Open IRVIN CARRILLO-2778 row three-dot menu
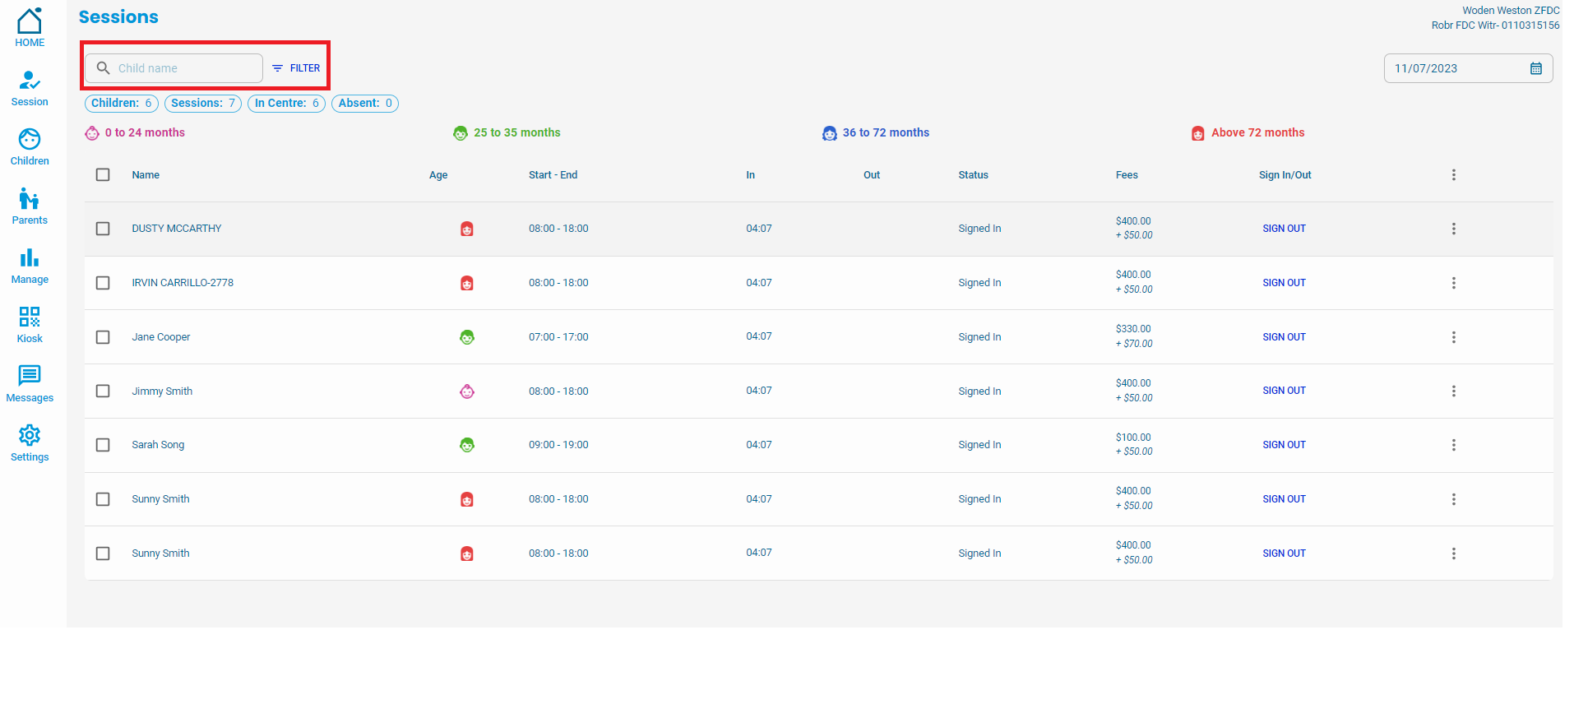Screen dimensions: 1574x704 point(1454,283)
